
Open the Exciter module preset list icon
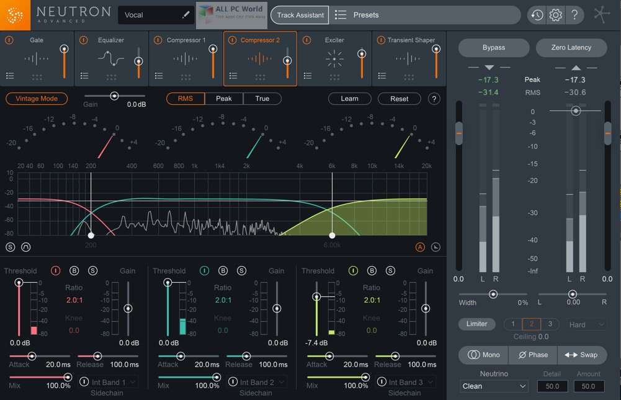[x=308, y=76]
